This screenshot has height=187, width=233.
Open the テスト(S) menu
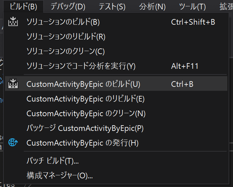[112, 6]
